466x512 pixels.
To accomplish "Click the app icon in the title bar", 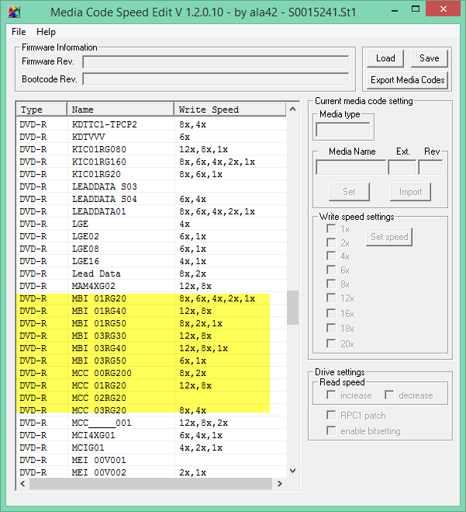I will pyautogui.click(x=14, y=12).
